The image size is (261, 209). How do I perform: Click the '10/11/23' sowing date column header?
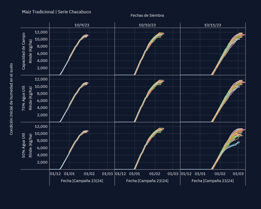[212, 25]
